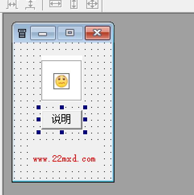The image size is (194, 195).
Task: Click the bottom-center selection handle of 说明
Action: 62,132
